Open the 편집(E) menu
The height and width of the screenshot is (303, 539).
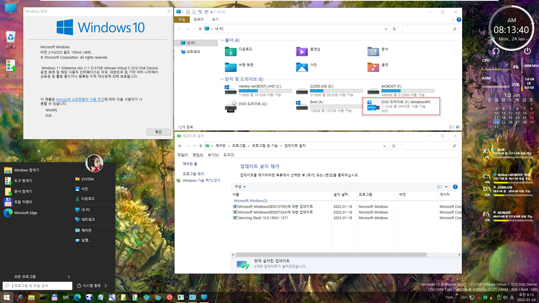click(x=198, y=155)
